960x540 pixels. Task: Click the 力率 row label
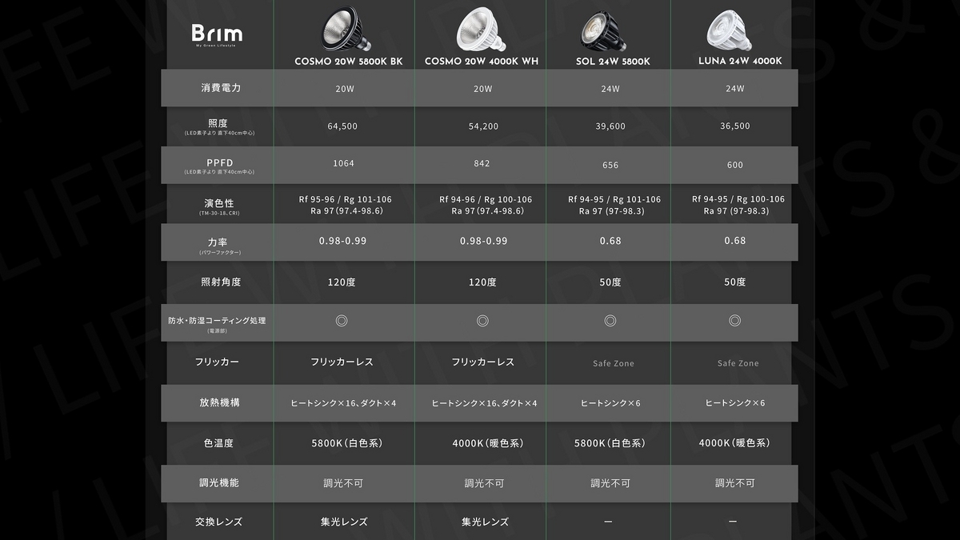click(218, 242)
